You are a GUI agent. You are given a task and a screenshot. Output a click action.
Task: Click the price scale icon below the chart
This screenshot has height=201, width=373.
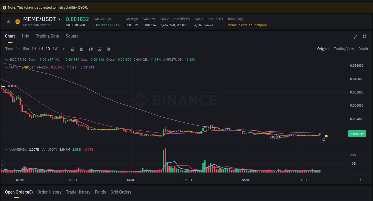pos(360,180)
